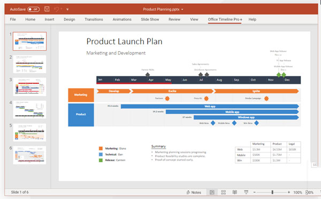Select slide 6 thumbnail

coord(29,155)
